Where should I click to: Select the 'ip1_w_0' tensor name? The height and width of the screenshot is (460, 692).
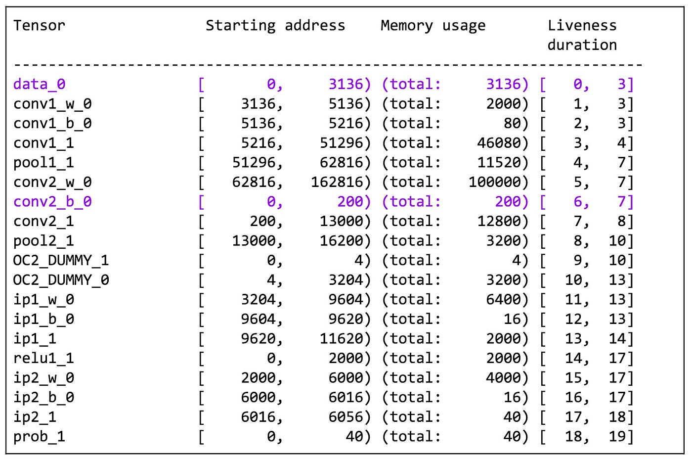click(x=43, y=300)
